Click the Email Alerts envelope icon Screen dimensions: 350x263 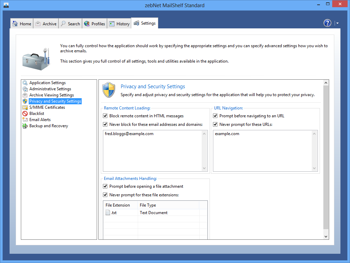pos(25,120)
